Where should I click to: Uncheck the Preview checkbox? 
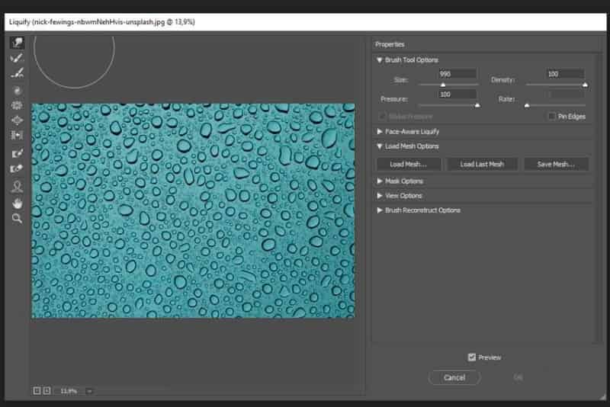(x=471, y=357)
